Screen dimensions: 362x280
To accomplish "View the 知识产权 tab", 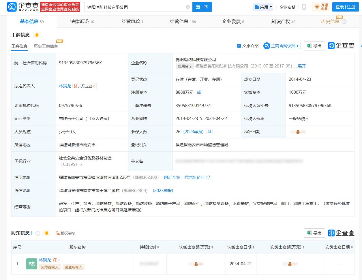I will 283,21.
